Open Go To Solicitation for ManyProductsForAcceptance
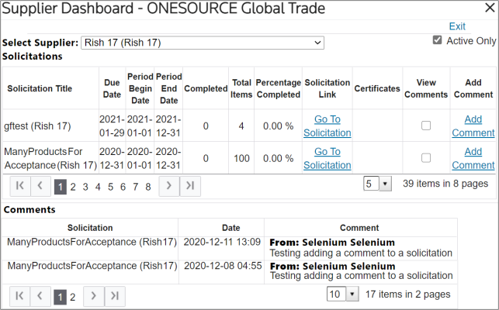The width and height of the screenshot is (499, 310). 327,158
